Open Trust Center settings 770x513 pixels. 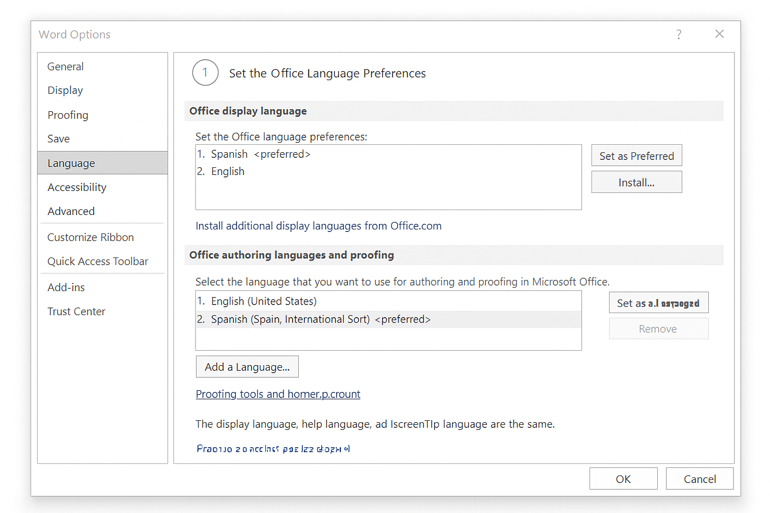click(76, 312)
